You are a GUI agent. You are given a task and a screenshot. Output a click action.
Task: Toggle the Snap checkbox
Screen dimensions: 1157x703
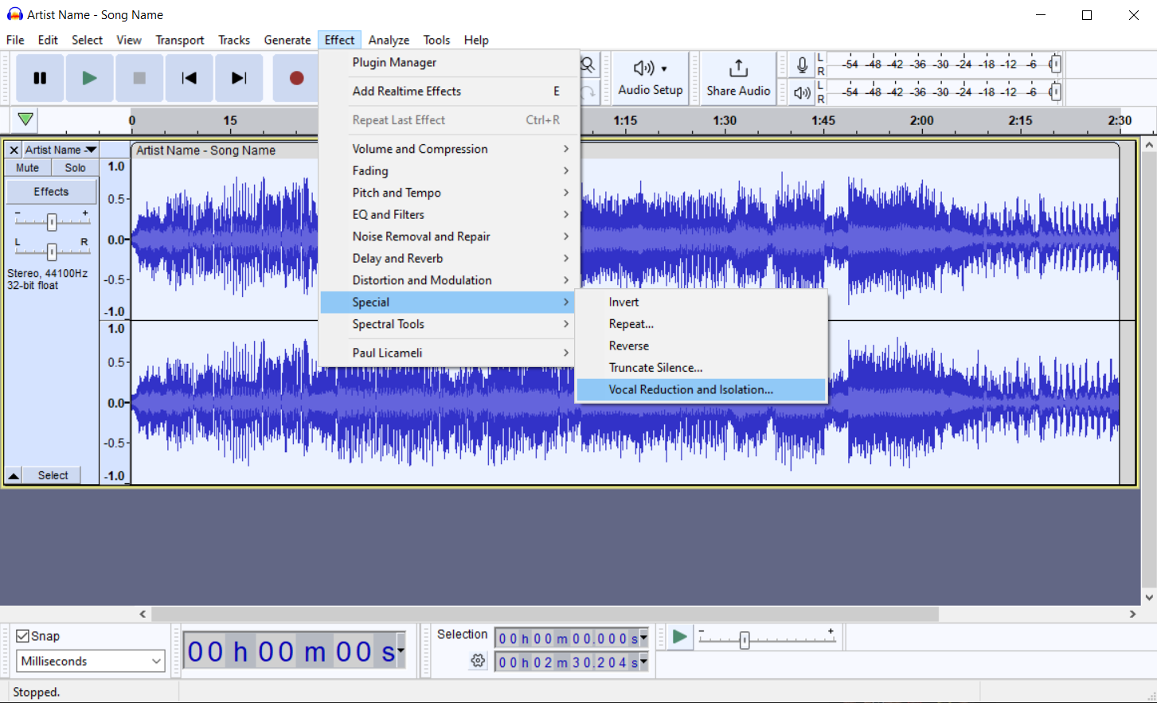pyautogui.click(x=23, y=636)
